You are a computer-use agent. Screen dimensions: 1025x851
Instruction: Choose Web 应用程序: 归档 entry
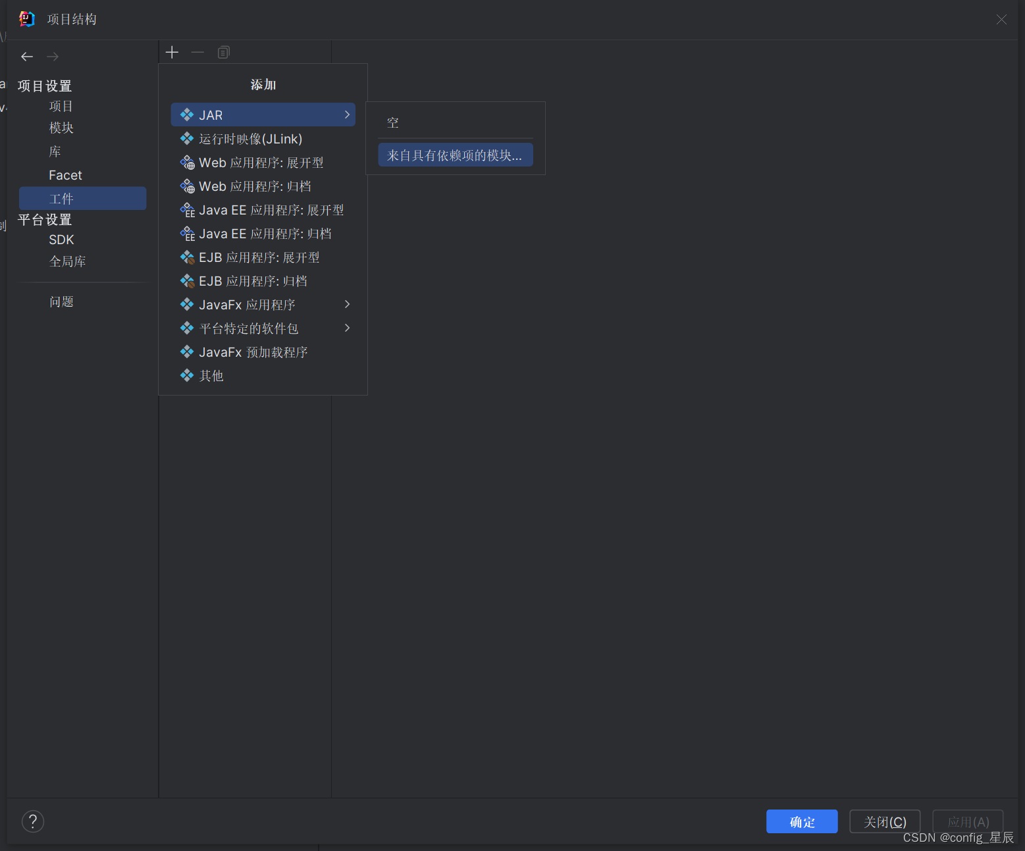263,186
